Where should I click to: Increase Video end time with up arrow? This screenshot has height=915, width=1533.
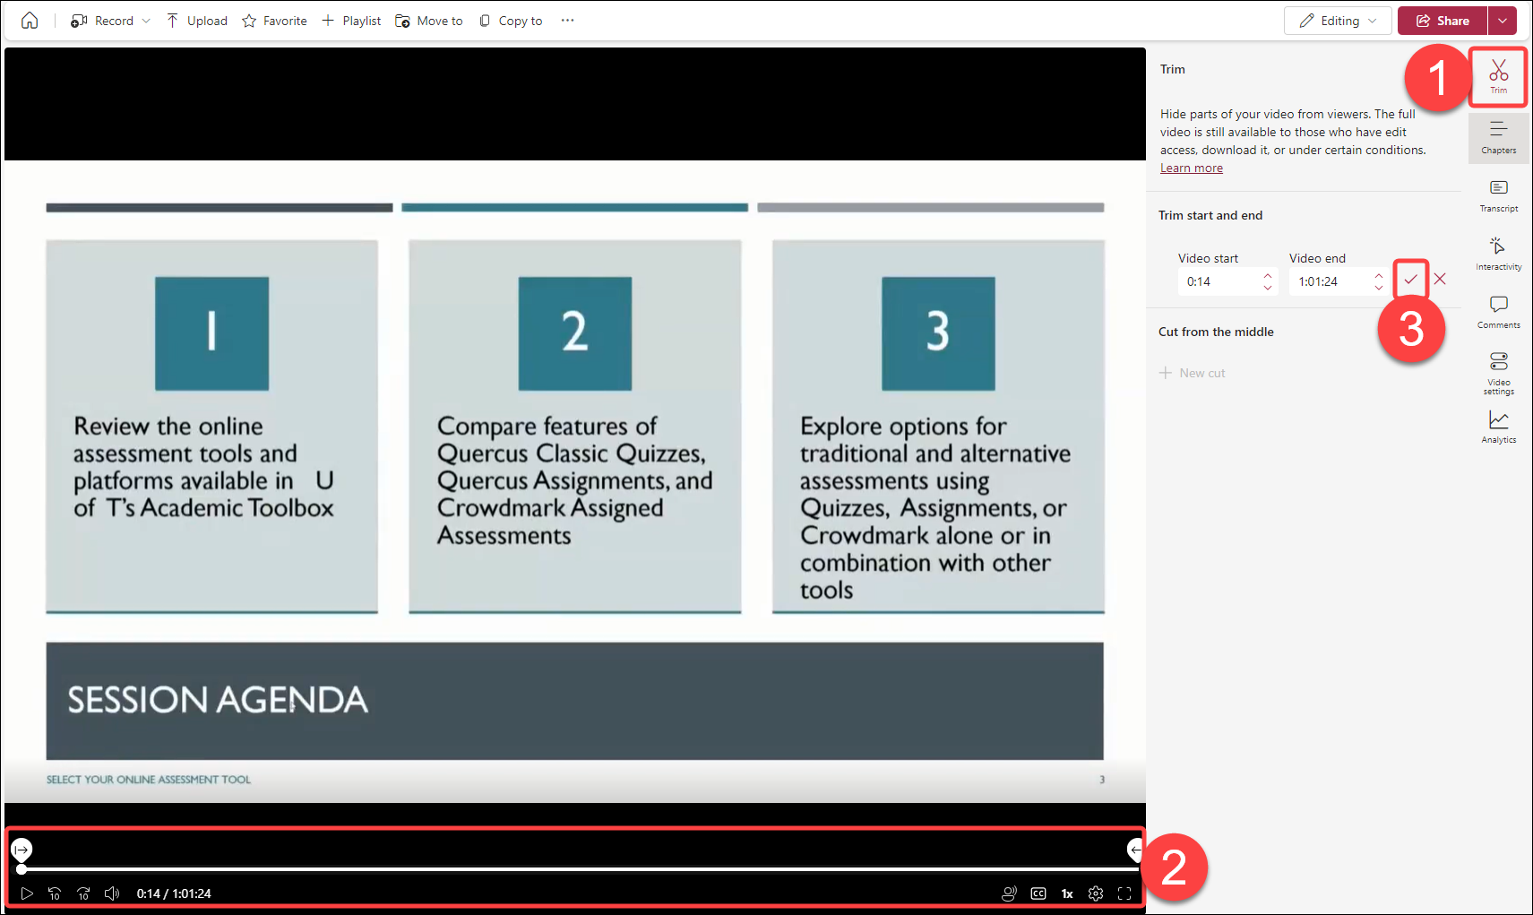tap(1379, 275)
